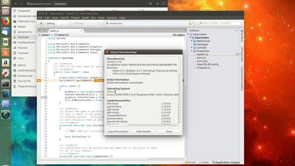
Task: Select the Packages folder
Action: pyautogui.click(x=202, y=44)
